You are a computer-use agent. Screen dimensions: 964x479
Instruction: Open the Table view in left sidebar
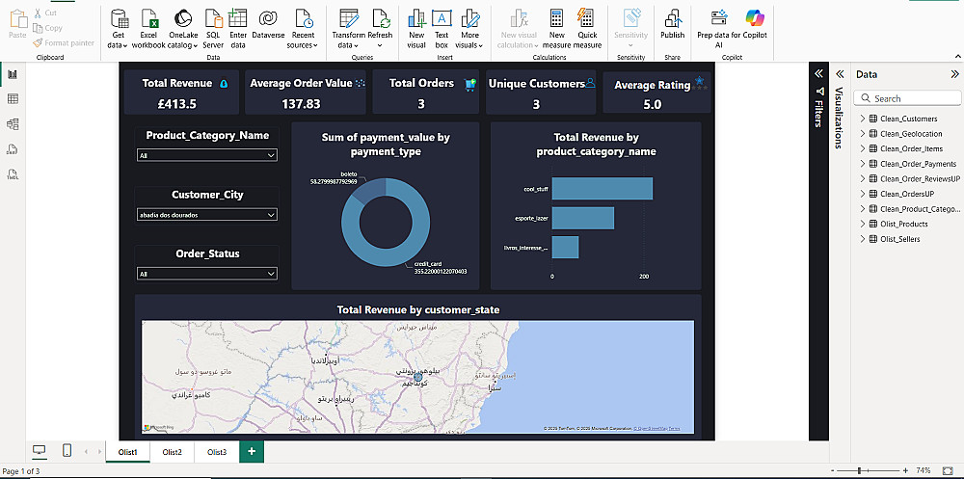(x=13, y=99)
